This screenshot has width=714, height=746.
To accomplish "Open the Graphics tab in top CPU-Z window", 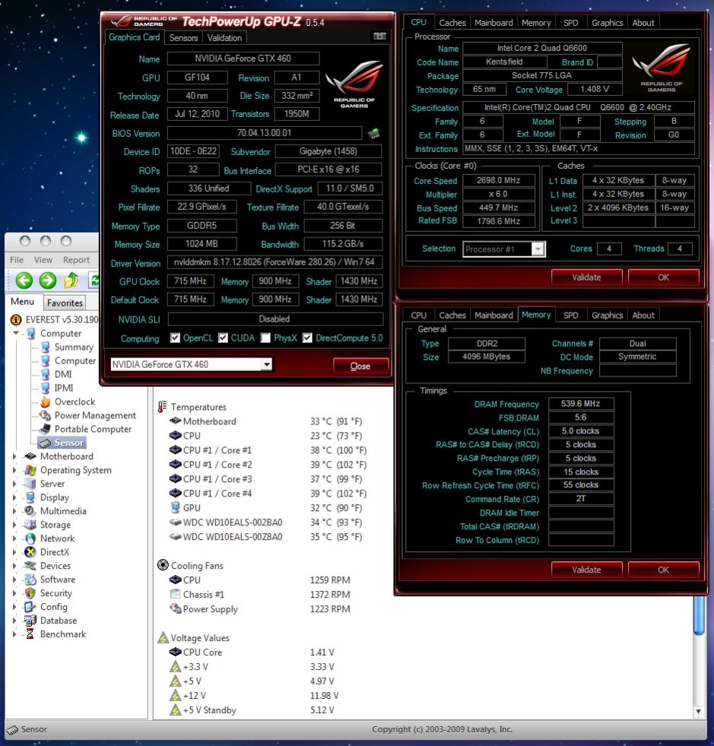I will tap(607, 23).
